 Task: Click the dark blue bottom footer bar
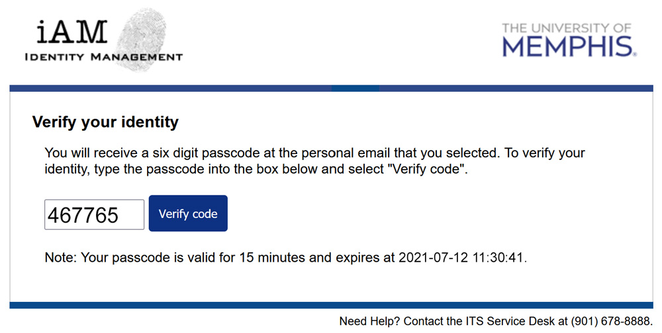coord(331,305)
